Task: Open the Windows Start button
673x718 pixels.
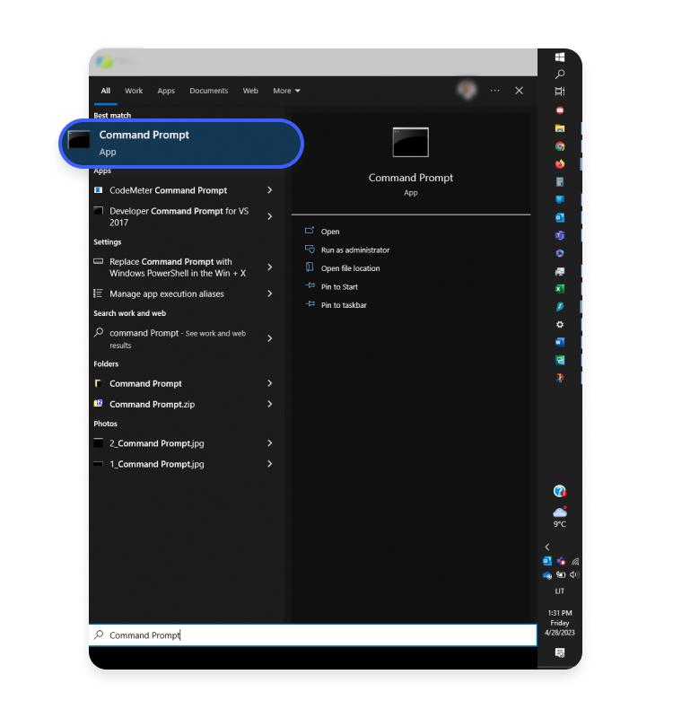Action: (x=559, y=57)
